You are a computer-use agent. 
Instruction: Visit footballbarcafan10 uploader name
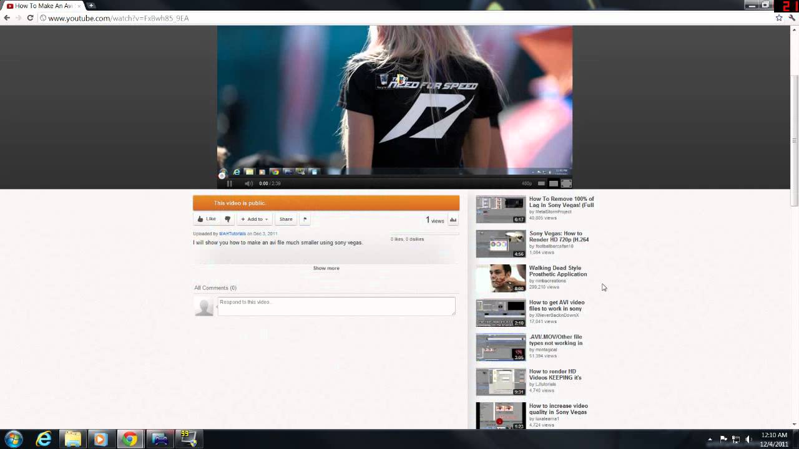point(554,246)
